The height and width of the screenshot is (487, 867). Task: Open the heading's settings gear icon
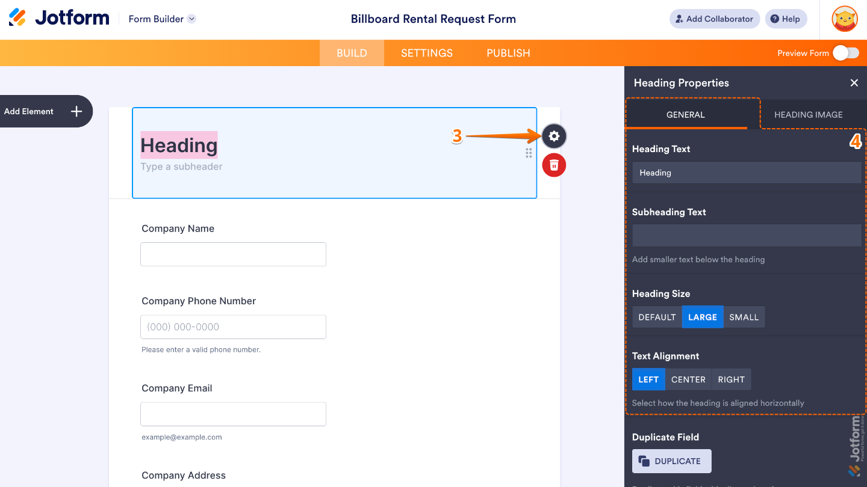[553, 136]
